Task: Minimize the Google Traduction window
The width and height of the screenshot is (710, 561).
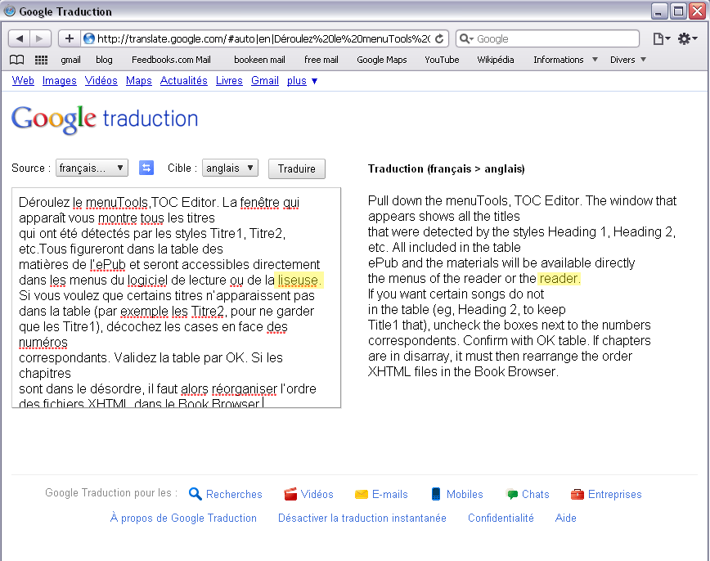Action: 659,11
